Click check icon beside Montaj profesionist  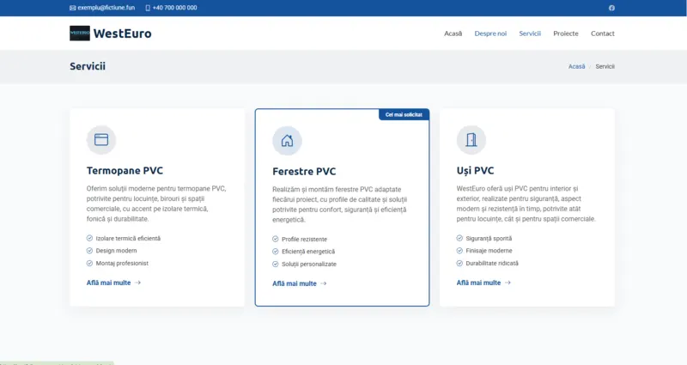point(89,264)
